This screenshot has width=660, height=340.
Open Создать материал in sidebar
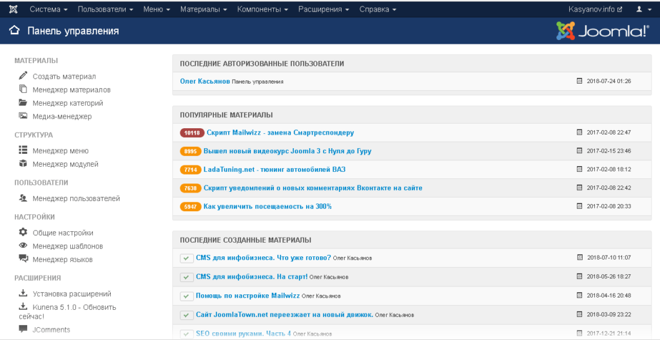click(64, 77)
